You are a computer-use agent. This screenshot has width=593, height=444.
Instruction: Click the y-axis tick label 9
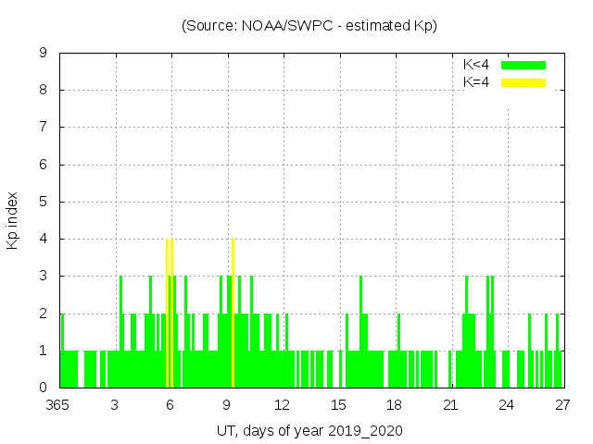43,54
